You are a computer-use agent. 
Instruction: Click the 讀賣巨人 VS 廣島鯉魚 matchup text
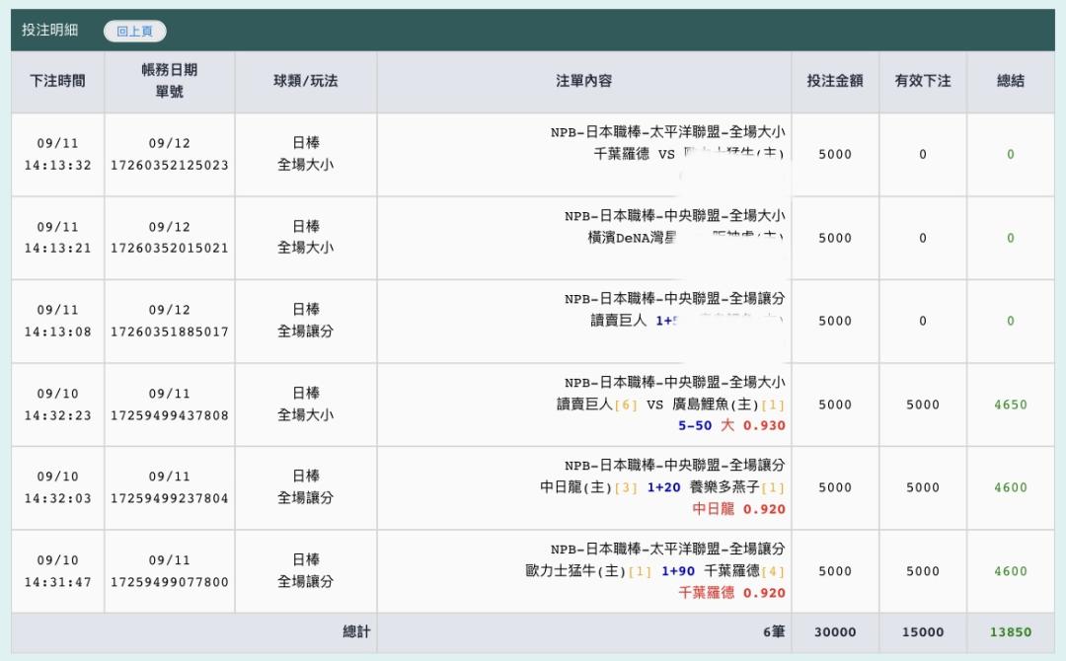[x=671, y=404]
